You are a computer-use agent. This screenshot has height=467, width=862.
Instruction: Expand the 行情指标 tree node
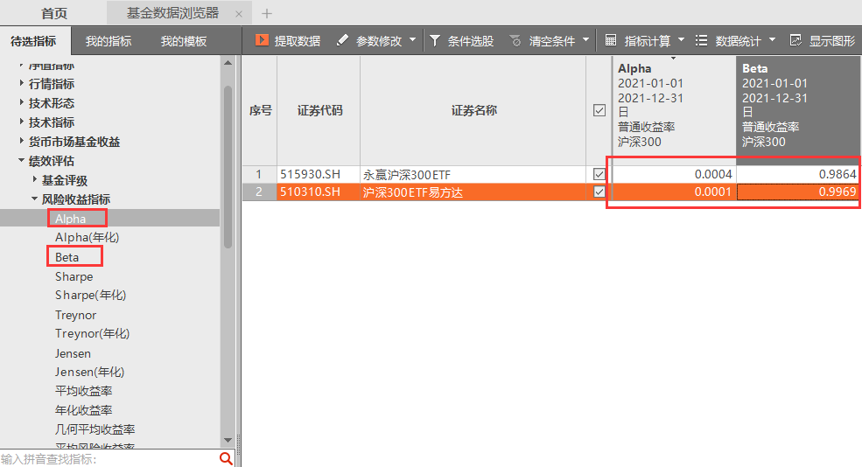21,83
